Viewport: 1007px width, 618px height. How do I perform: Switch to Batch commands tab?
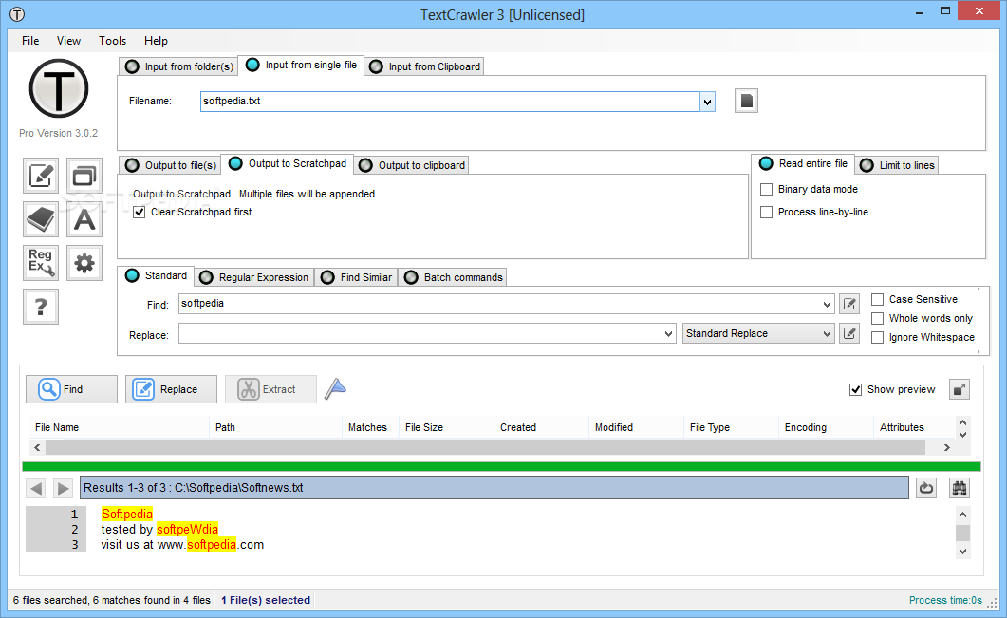(452, 277)
